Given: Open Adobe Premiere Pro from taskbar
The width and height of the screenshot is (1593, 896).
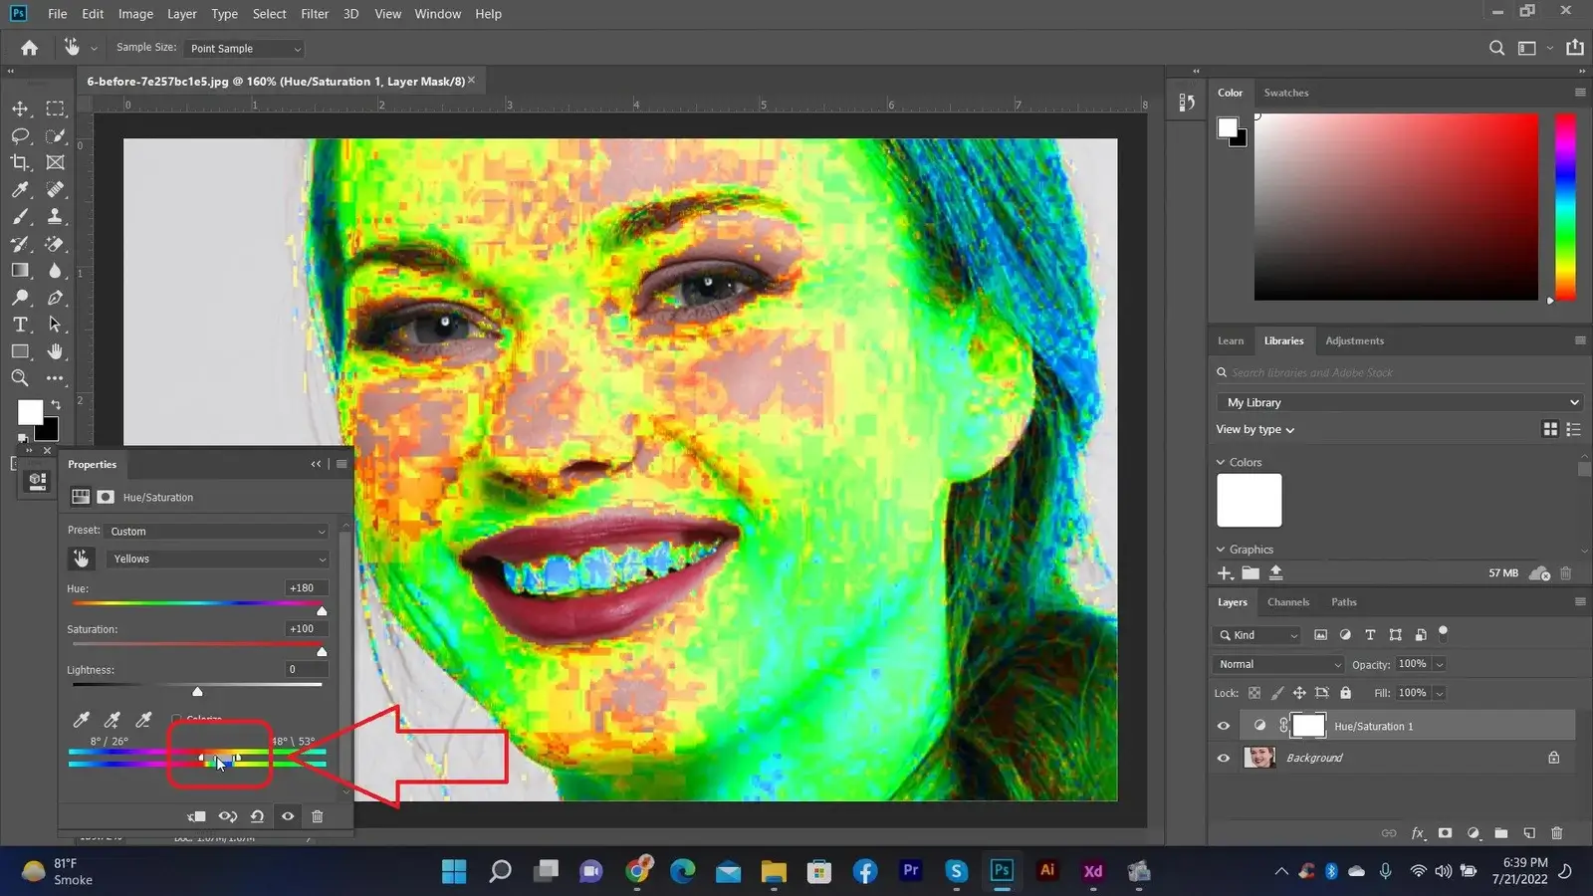Looking at the screenshot, I should [910, 871].
